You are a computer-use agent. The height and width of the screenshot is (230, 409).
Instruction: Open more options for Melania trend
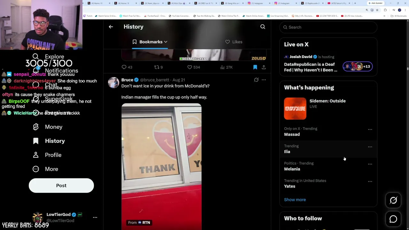[x=370, y=164]
